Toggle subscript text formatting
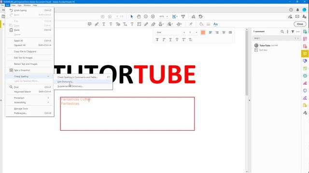 click(x=190, y=39)
